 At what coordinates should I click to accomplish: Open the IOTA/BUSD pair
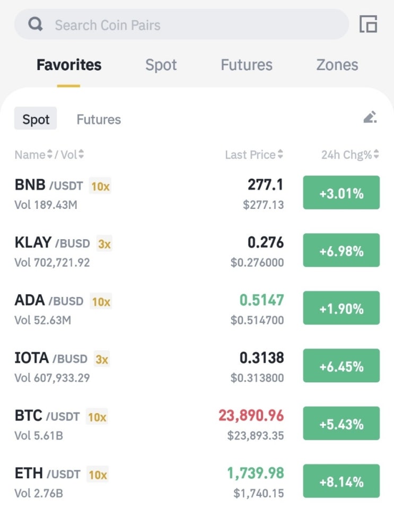[x=197, y=366]
